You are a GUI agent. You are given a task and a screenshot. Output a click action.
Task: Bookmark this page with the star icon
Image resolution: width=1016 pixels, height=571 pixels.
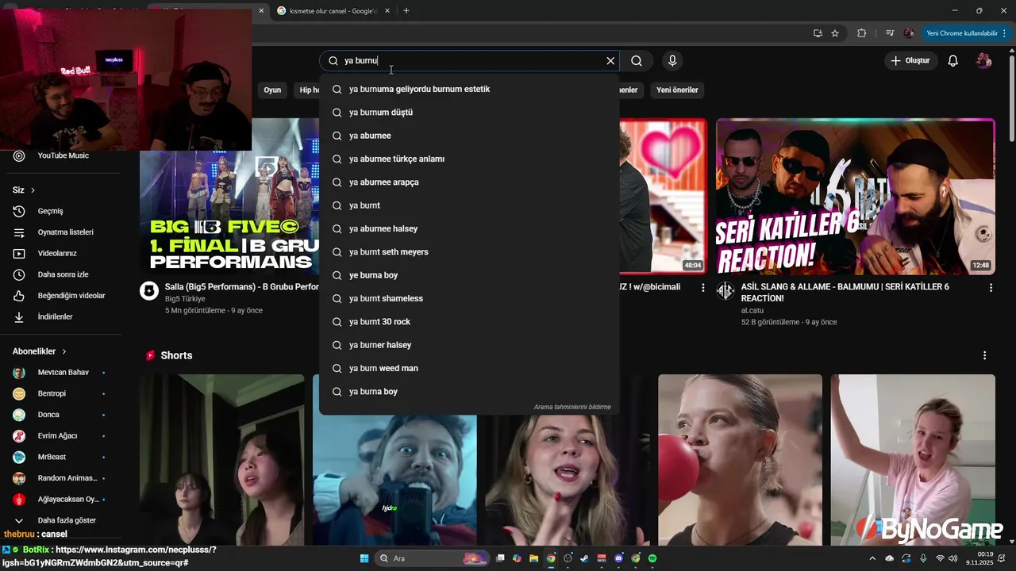pyautogui.click(x=835, y=33)
